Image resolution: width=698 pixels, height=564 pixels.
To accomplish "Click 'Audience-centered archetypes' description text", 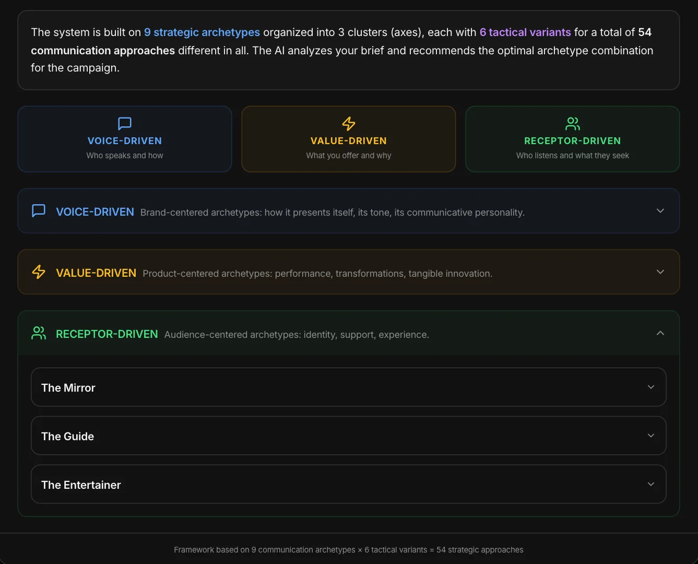I will (297, 335).
